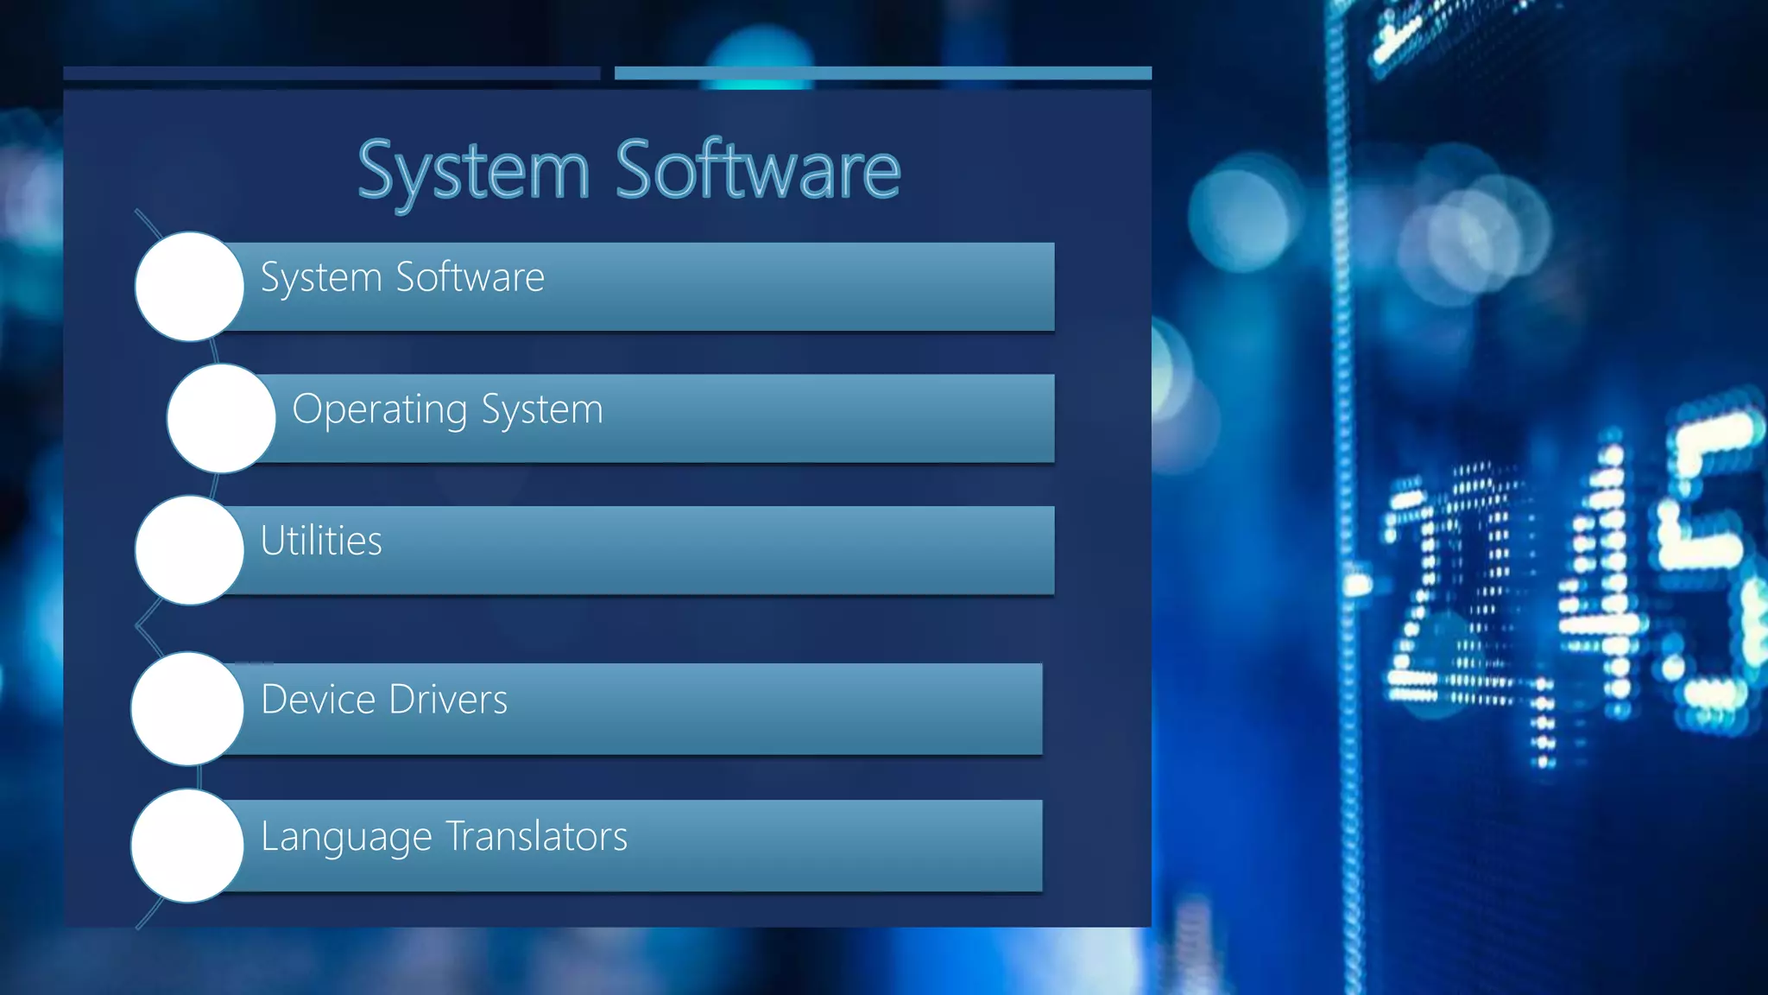The width and height of the screenshot is (1768, 995).
Task: Click the curved connector line at panel bottom-left
Action: click(150, 914)
